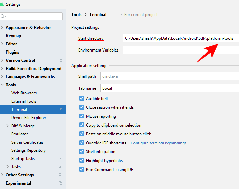Expand the Diff & Merge node

tap(8, 126)
